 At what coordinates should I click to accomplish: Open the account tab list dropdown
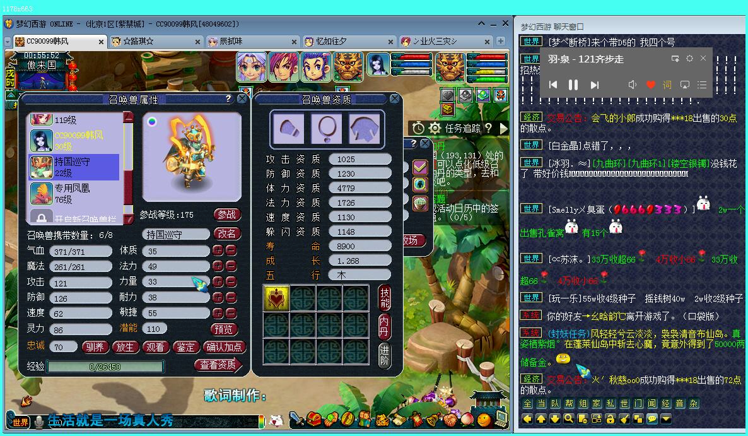8,42
